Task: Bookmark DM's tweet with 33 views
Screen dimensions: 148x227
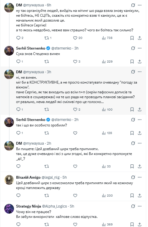Action: 132,166
